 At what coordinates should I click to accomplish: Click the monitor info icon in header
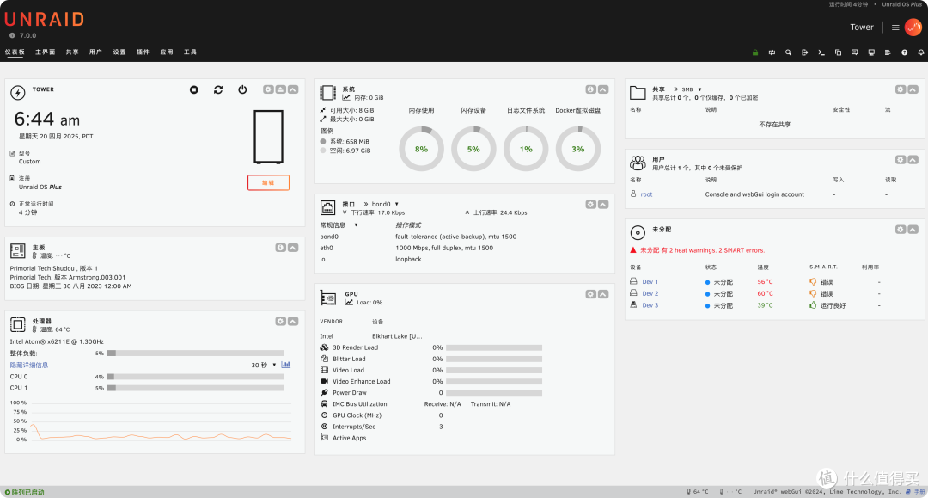pos(871,52)
